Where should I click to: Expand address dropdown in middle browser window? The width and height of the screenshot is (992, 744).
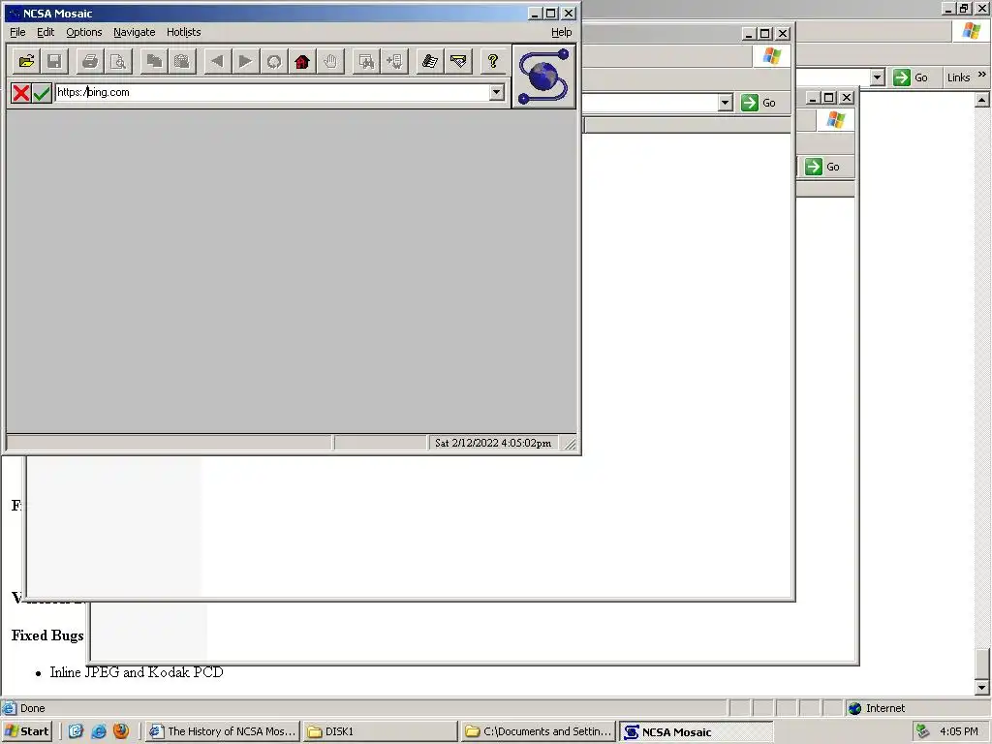pos(725,103)
